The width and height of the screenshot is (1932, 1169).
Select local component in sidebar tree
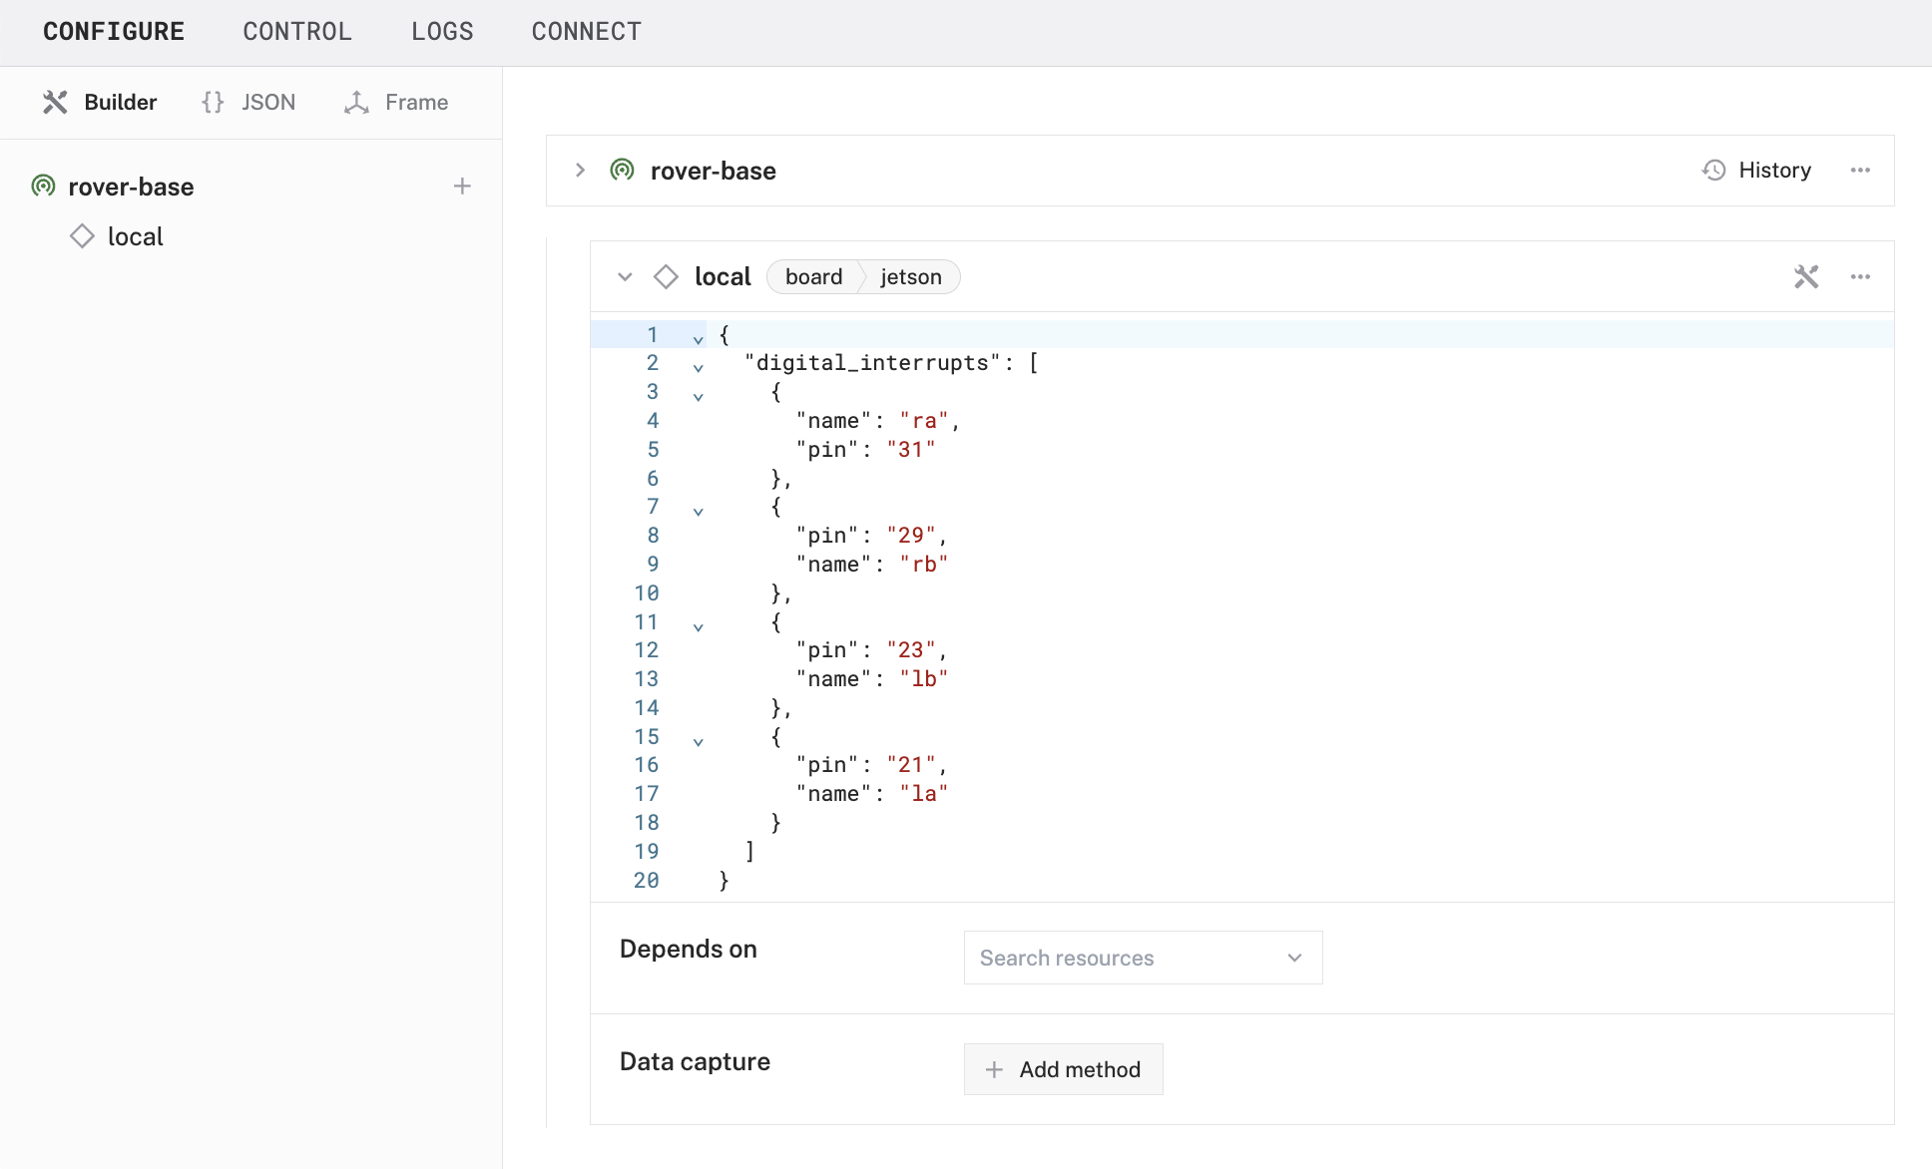135,236
